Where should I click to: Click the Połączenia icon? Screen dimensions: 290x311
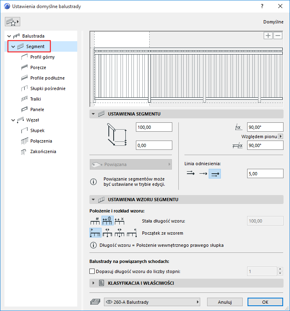[24, 141]
